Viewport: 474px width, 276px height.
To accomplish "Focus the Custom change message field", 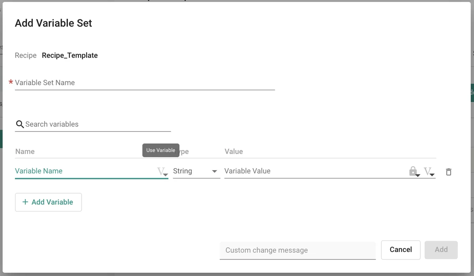I will point(297,250).
